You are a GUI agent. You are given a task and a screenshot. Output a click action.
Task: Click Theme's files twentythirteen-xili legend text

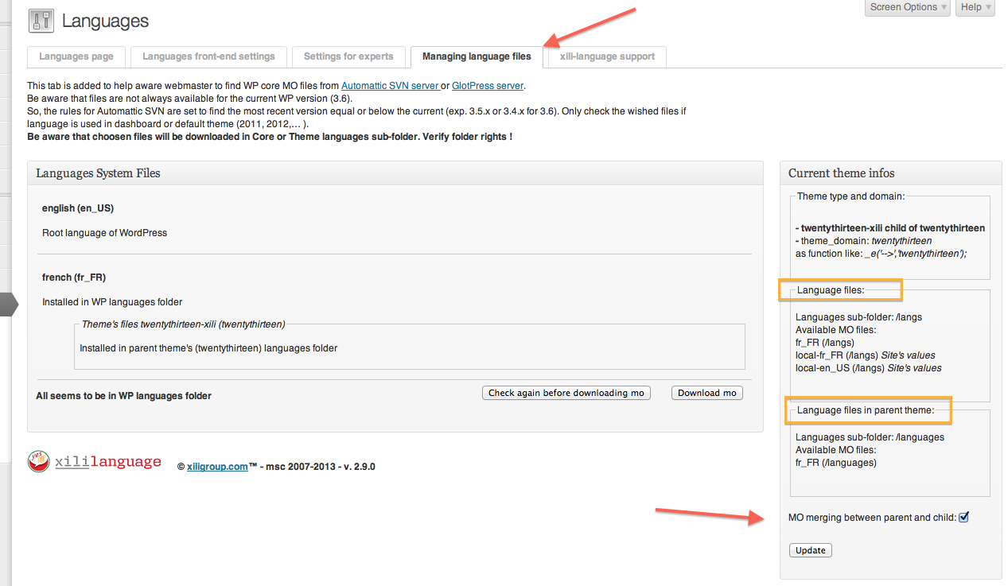[x=184, y=324]
